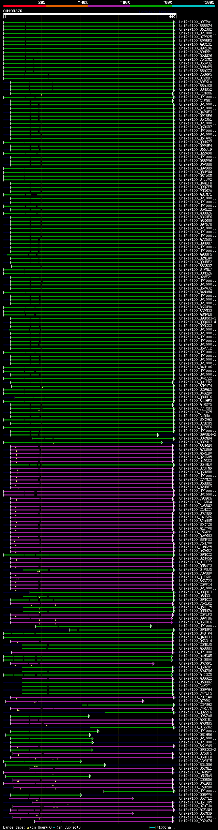The width and height of the screenshot is (218, 830).
Task: Click query end position 449
Action: (172, 17)
